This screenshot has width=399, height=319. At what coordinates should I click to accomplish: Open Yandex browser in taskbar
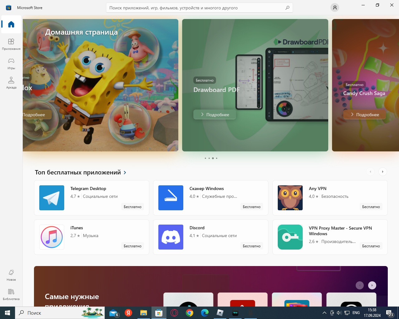tap(128, 313)
